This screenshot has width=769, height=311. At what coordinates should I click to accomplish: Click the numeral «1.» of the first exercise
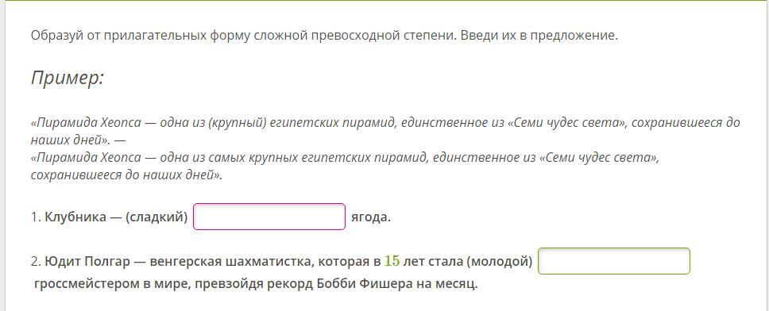coord(37,217)
